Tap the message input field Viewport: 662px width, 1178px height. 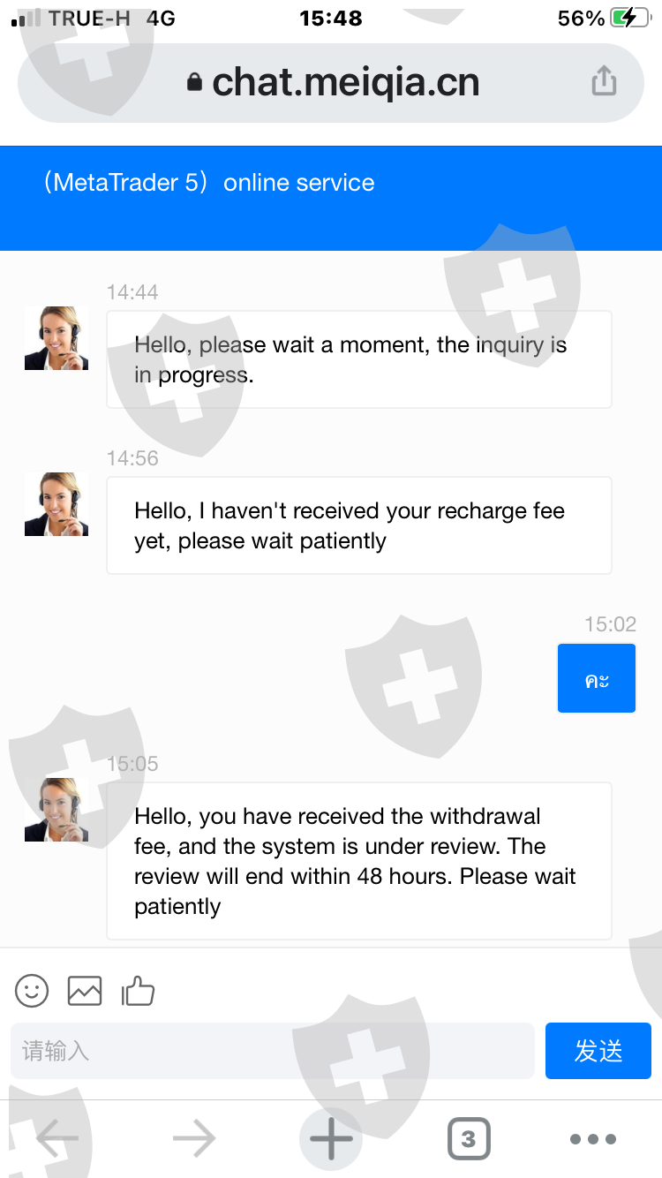pos(272,1051)
